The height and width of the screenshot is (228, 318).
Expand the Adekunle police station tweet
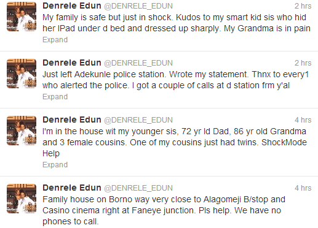[55, 97]
